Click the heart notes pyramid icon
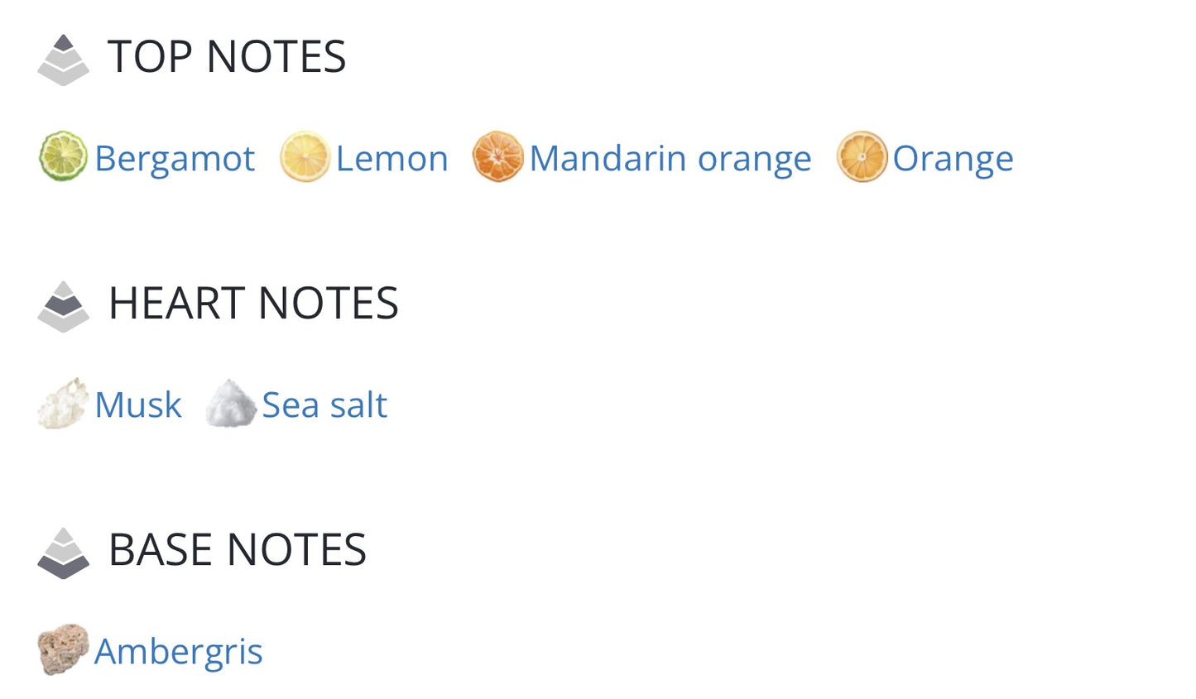1196x699 pixels. click(x=63, y=307)
